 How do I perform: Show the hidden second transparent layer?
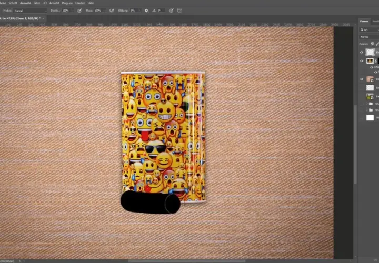tap(362, 88)
